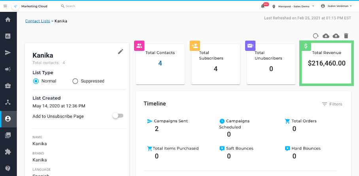Open the Journeys hierarchy sidebar icon
This screenshot has height=176, width=359.
click(x=8, y=102)
